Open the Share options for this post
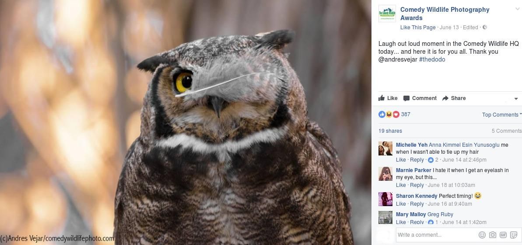522x245 pixels. (454, 98)
